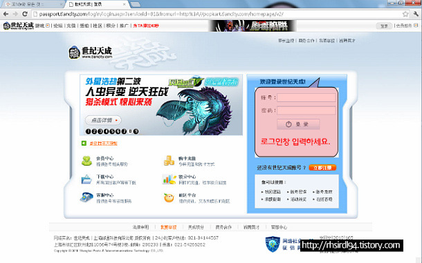The image size is (422, 263).
Task: Click the 密码 password input field
Action: 306,110
